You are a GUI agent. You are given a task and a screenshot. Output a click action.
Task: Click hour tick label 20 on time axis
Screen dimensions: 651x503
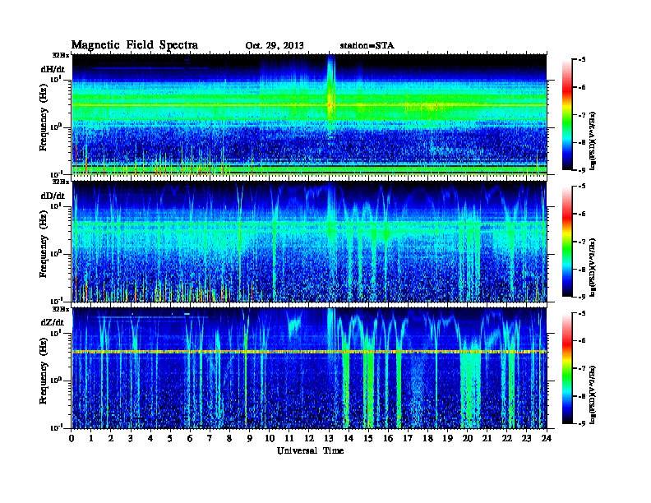tap(468, 438)
